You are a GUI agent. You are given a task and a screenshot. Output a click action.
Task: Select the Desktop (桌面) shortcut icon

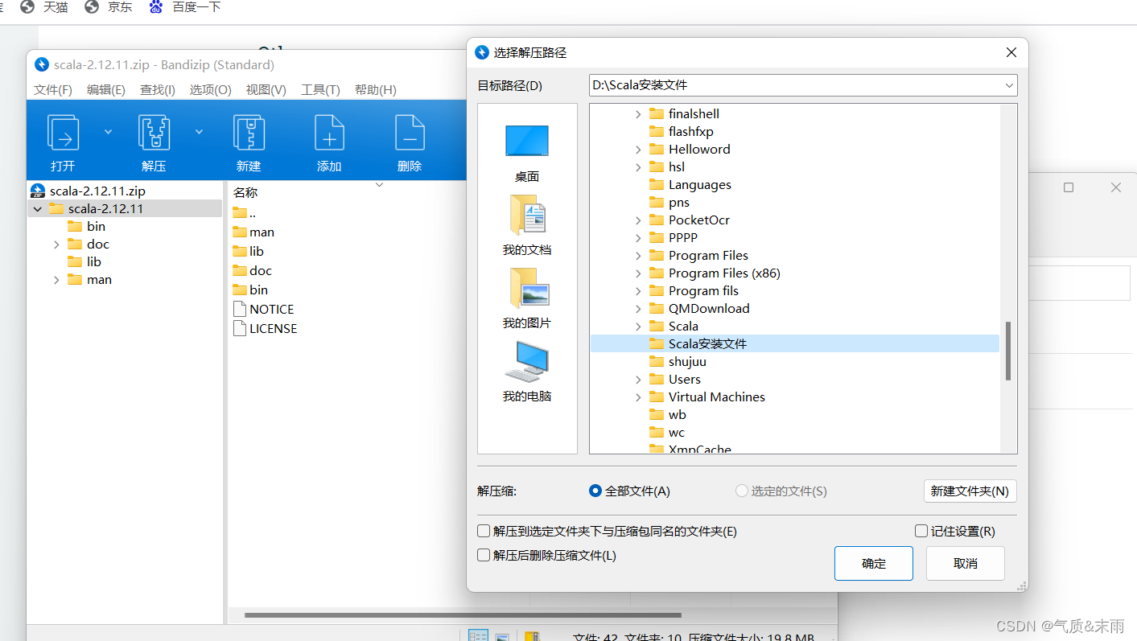(x=527, y=141)
